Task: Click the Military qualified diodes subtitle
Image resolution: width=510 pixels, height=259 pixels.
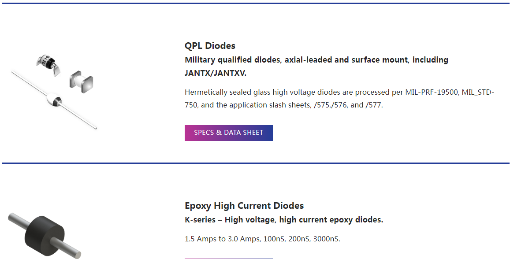Action: 316,60
